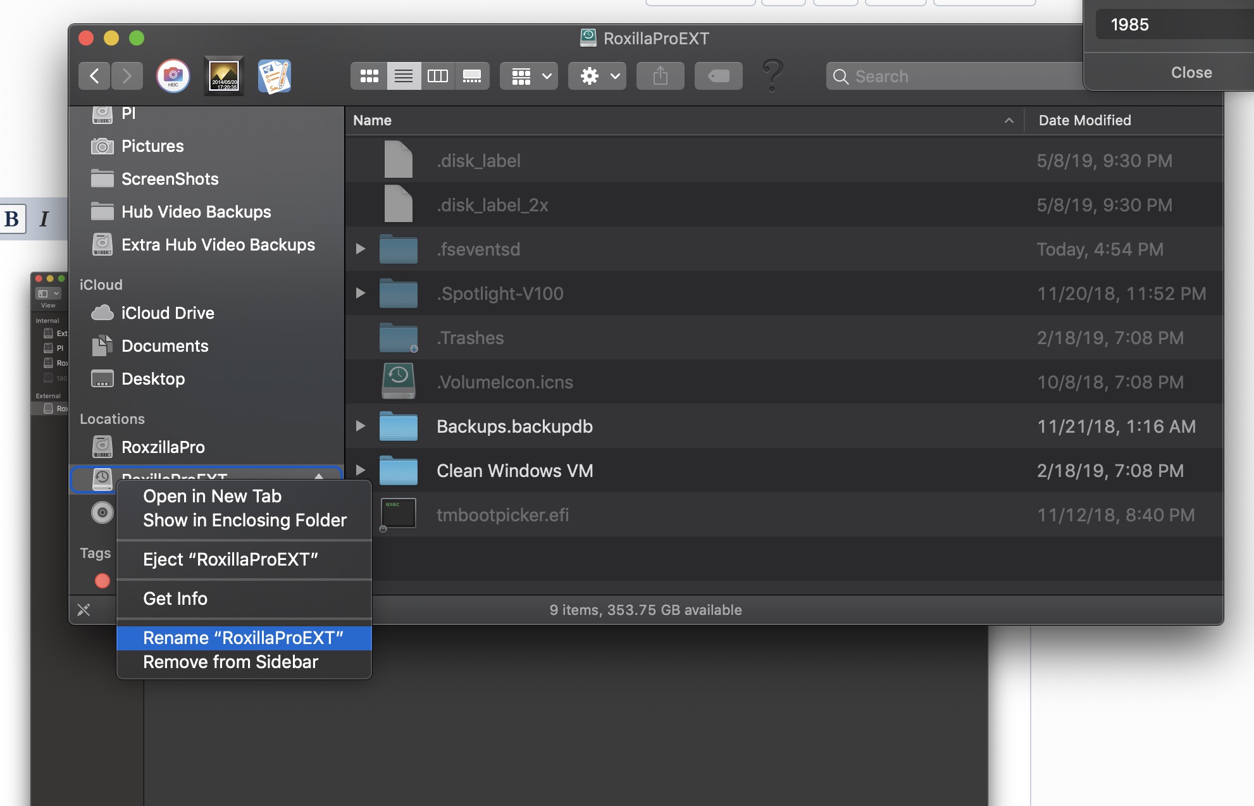Select the optical disc icon in sidebar
The image size is (1254, 806).
(x=102, y=512)
